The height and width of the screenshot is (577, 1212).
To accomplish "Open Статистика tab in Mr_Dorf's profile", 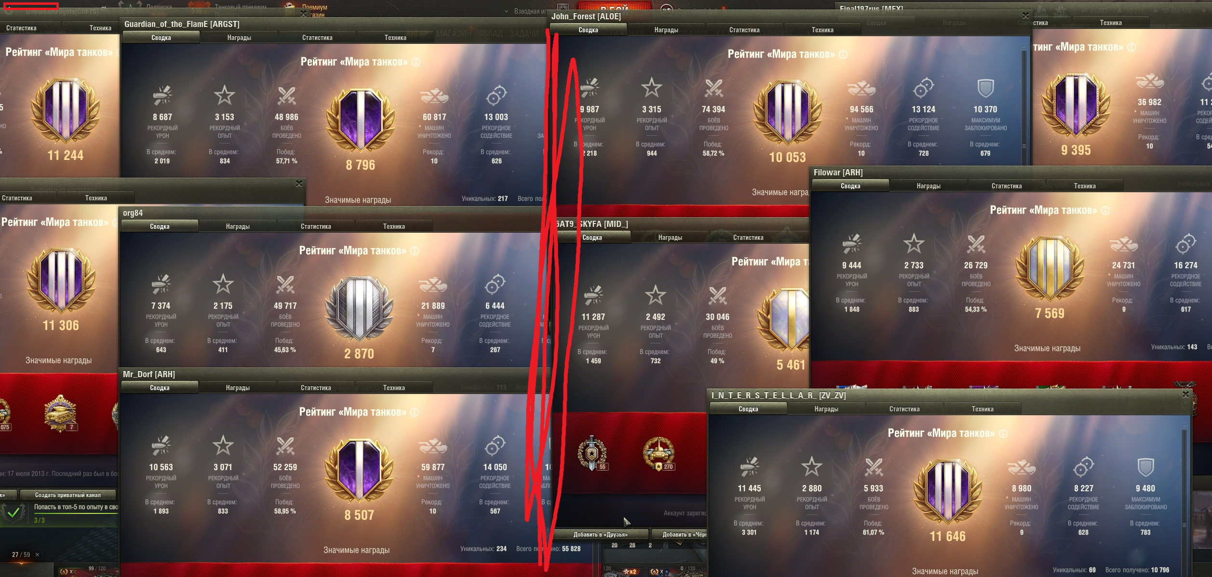I will tap(316, 388).
